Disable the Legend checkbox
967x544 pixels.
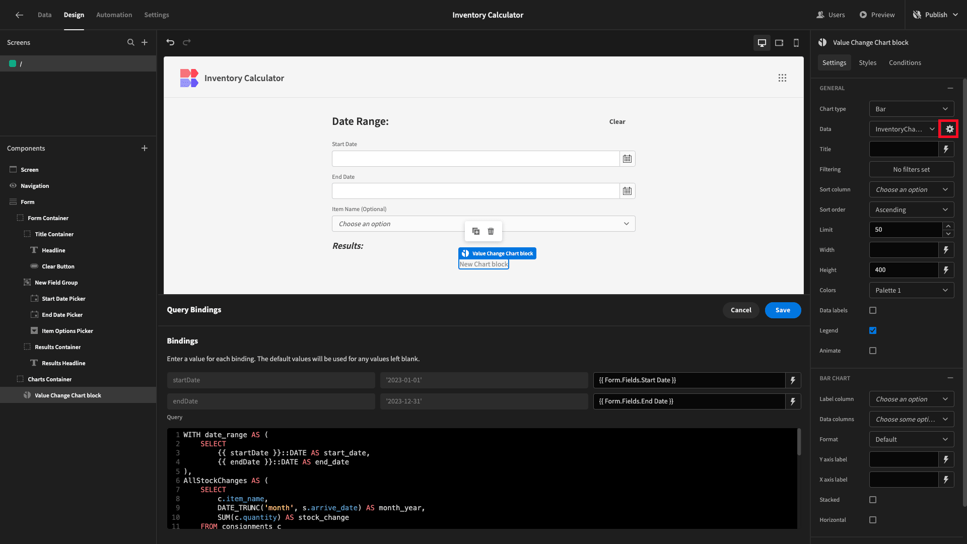[x=873, y=330]
